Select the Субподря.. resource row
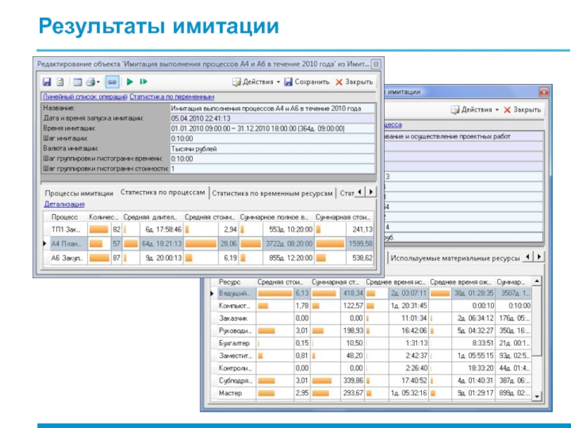Screen dimensions: 571x428 coord(371,381)
